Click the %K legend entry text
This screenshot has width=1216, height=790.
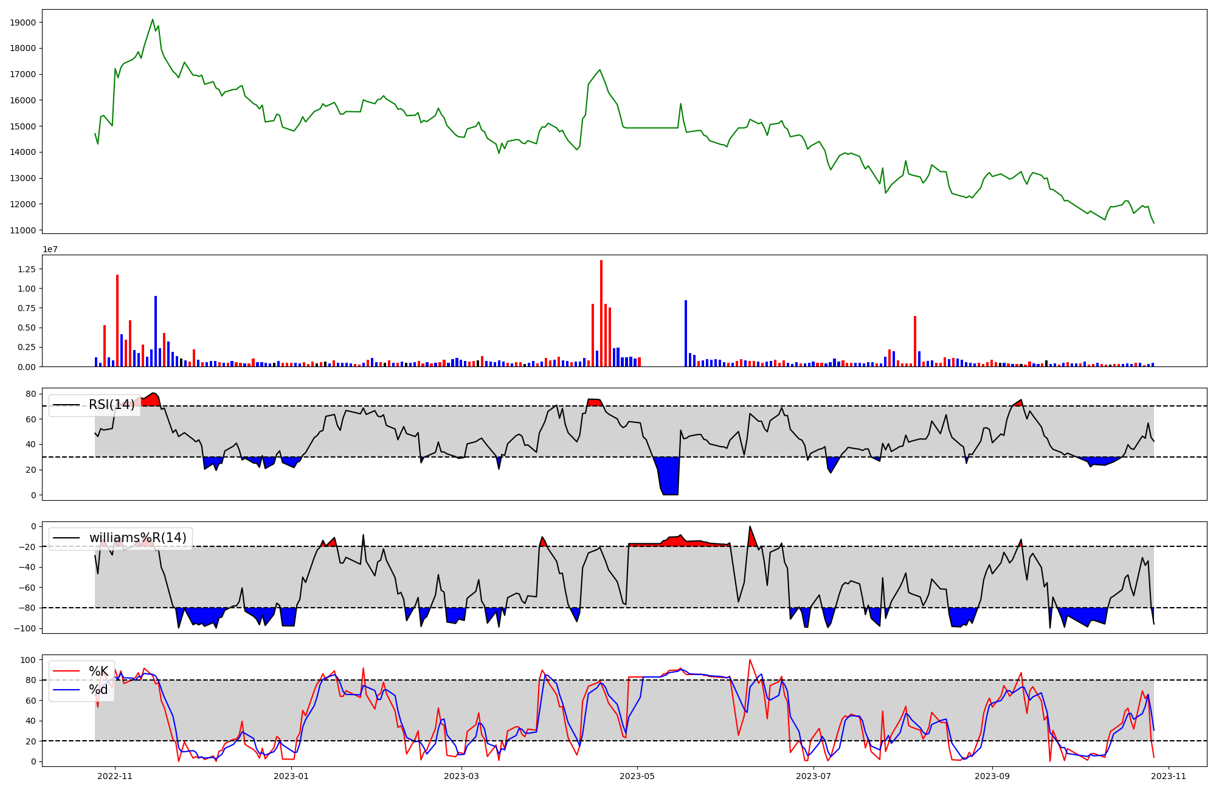coord(98,671)
